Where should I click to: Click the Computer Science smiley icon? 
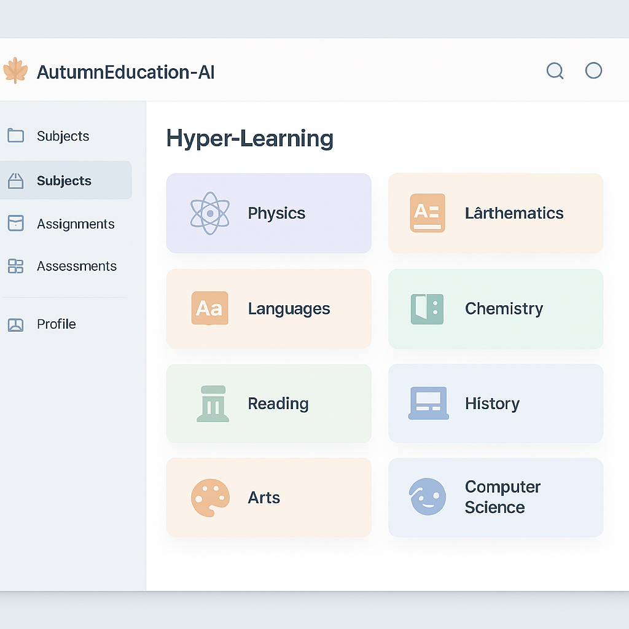tap(428, 497)
